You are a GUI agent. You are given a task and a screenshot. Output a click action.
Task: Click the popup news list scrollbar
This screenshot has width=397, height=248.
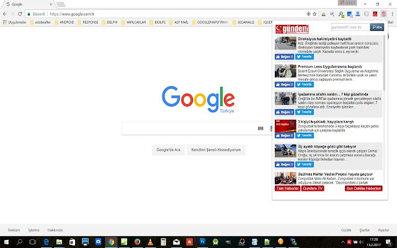(x=385, y=63)
